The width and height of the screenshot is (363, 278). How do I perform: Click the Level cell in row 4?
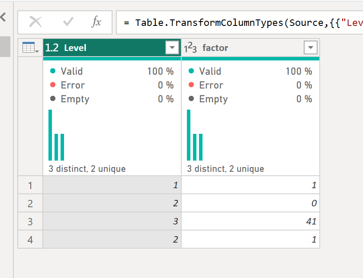(x=112, y=240)
